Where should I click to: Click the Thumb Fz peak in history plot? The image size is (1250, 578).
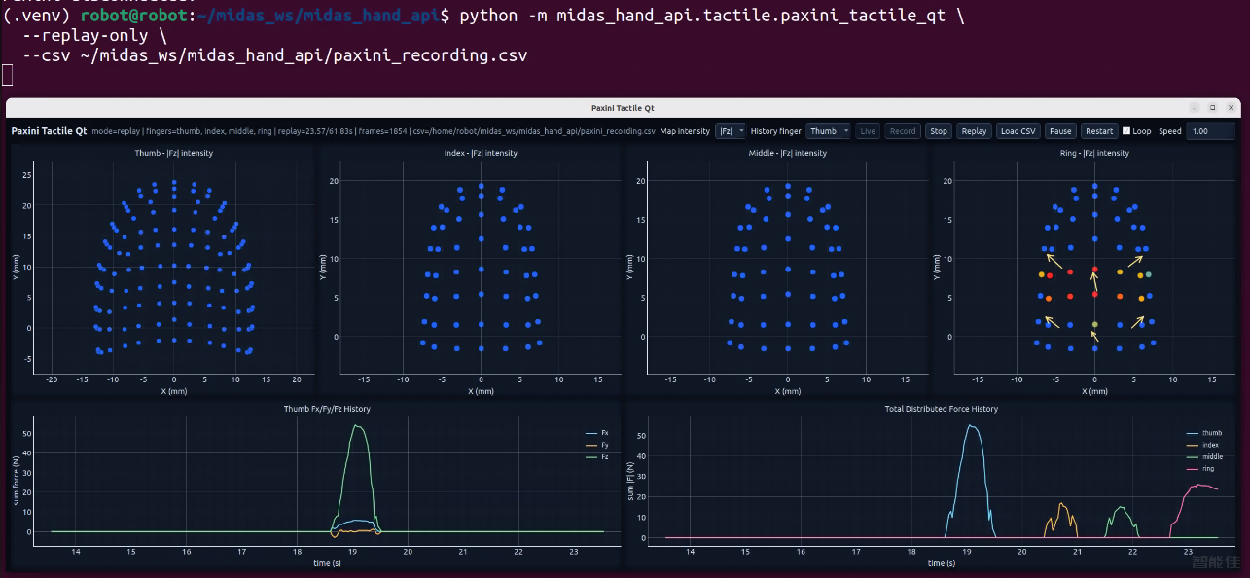pos(356,426)
